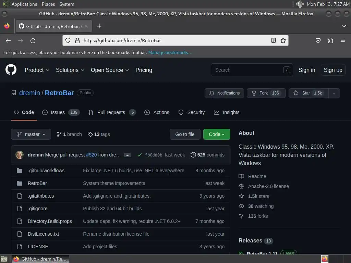Switch to the Code tab
The width and height of the screenshot is (351, 263).
[24, 112]
